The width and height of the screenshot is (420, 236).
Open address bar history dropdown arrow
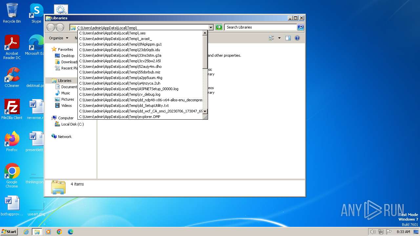tap(211, 28)
